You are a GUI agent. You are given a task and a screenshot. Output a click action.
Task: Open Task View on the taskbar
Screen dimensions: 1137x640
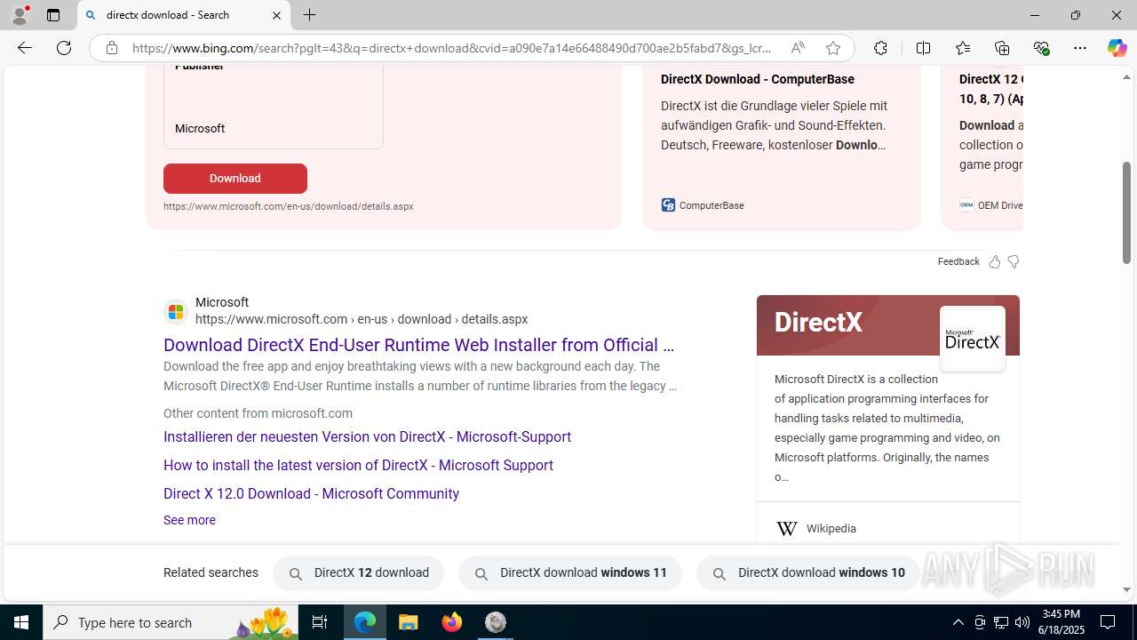pos(320,622)
